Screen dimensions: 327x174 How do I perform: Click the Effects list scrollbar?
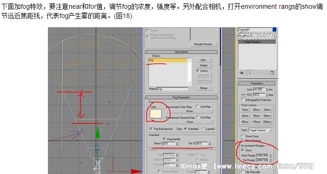click(x=189, y=72)
